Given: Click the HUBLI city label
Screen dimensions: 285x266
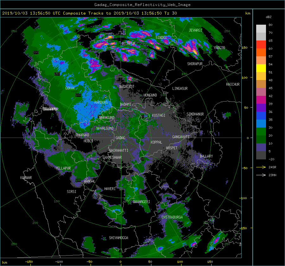Looking at the screenshot, I should (x=88, y=141).
